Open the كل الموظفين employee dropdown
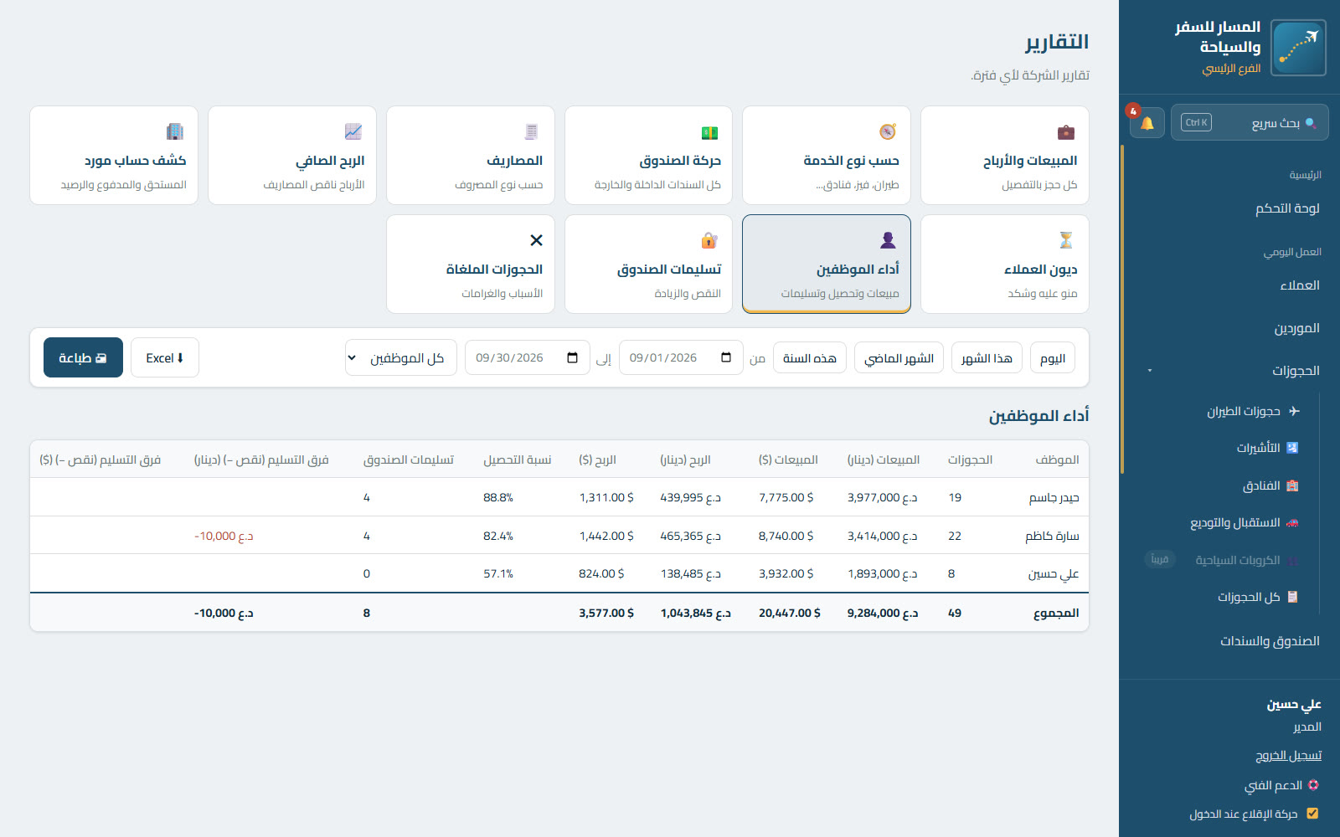 [400, 357]
